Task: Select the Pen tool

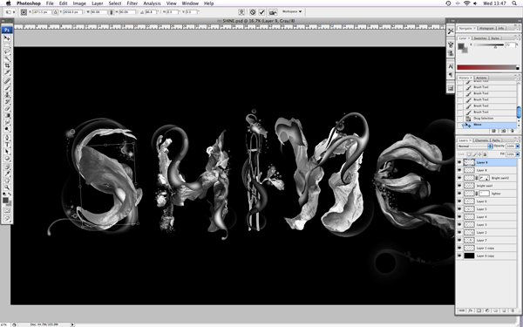Action: 7,138
